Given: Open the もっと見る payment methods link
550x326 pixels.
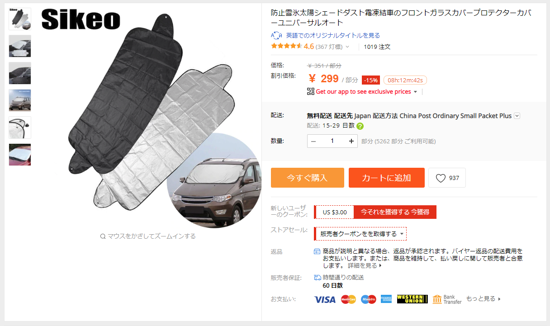Looking at the screenshot, I should 484,299.
